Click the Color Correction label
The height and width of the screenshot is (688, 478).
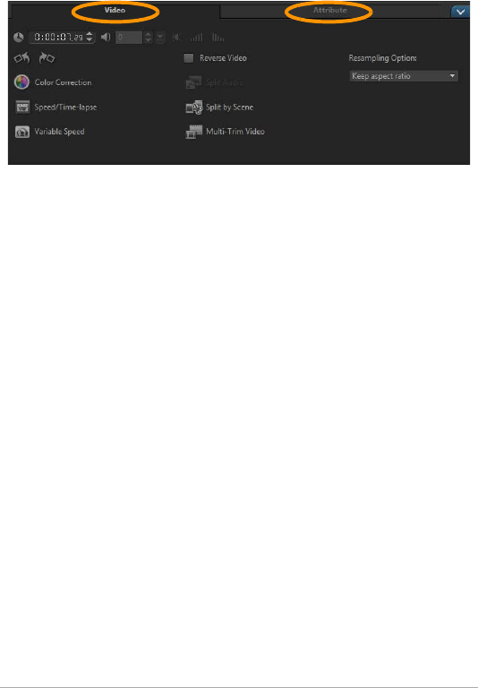[64, 82]
